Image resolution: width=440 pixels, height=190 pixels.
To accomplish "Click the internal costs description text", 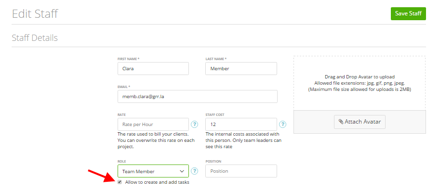I will [243, 140].
